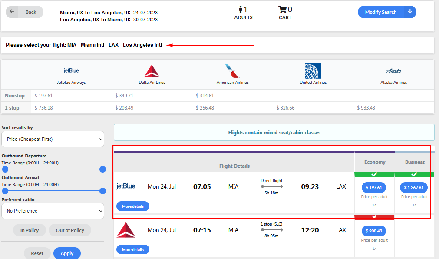Select Delta 1 stop price $208.49 in matrix
The height and width of the screenshot is (259, 439).
[x=124, y=108]
